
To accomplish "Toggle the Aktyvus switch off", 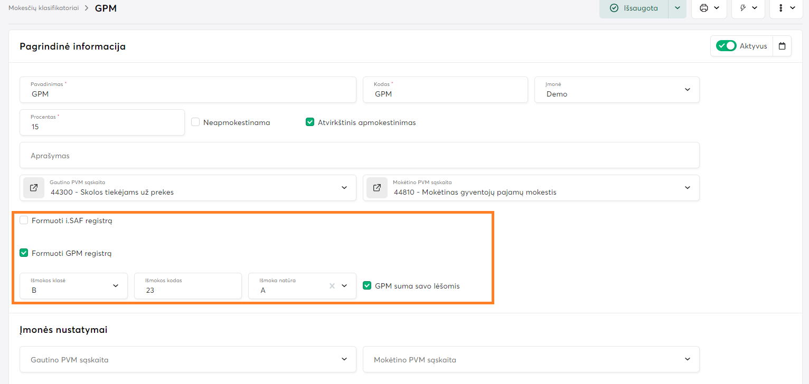I will (x=726, y=46).
